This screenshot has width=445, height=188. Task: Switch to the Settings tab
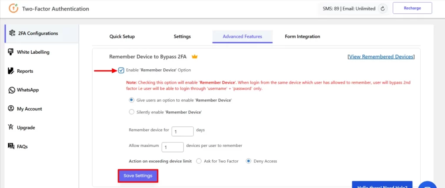(x=182, y=36)
